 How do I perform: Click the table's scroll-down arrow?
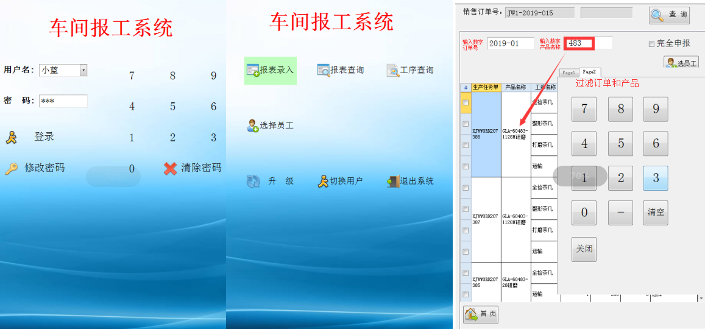pos(701,298)
